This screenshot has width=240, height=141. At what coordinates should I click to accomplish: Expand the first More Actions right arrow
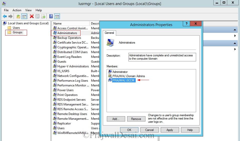coord(235,36)
